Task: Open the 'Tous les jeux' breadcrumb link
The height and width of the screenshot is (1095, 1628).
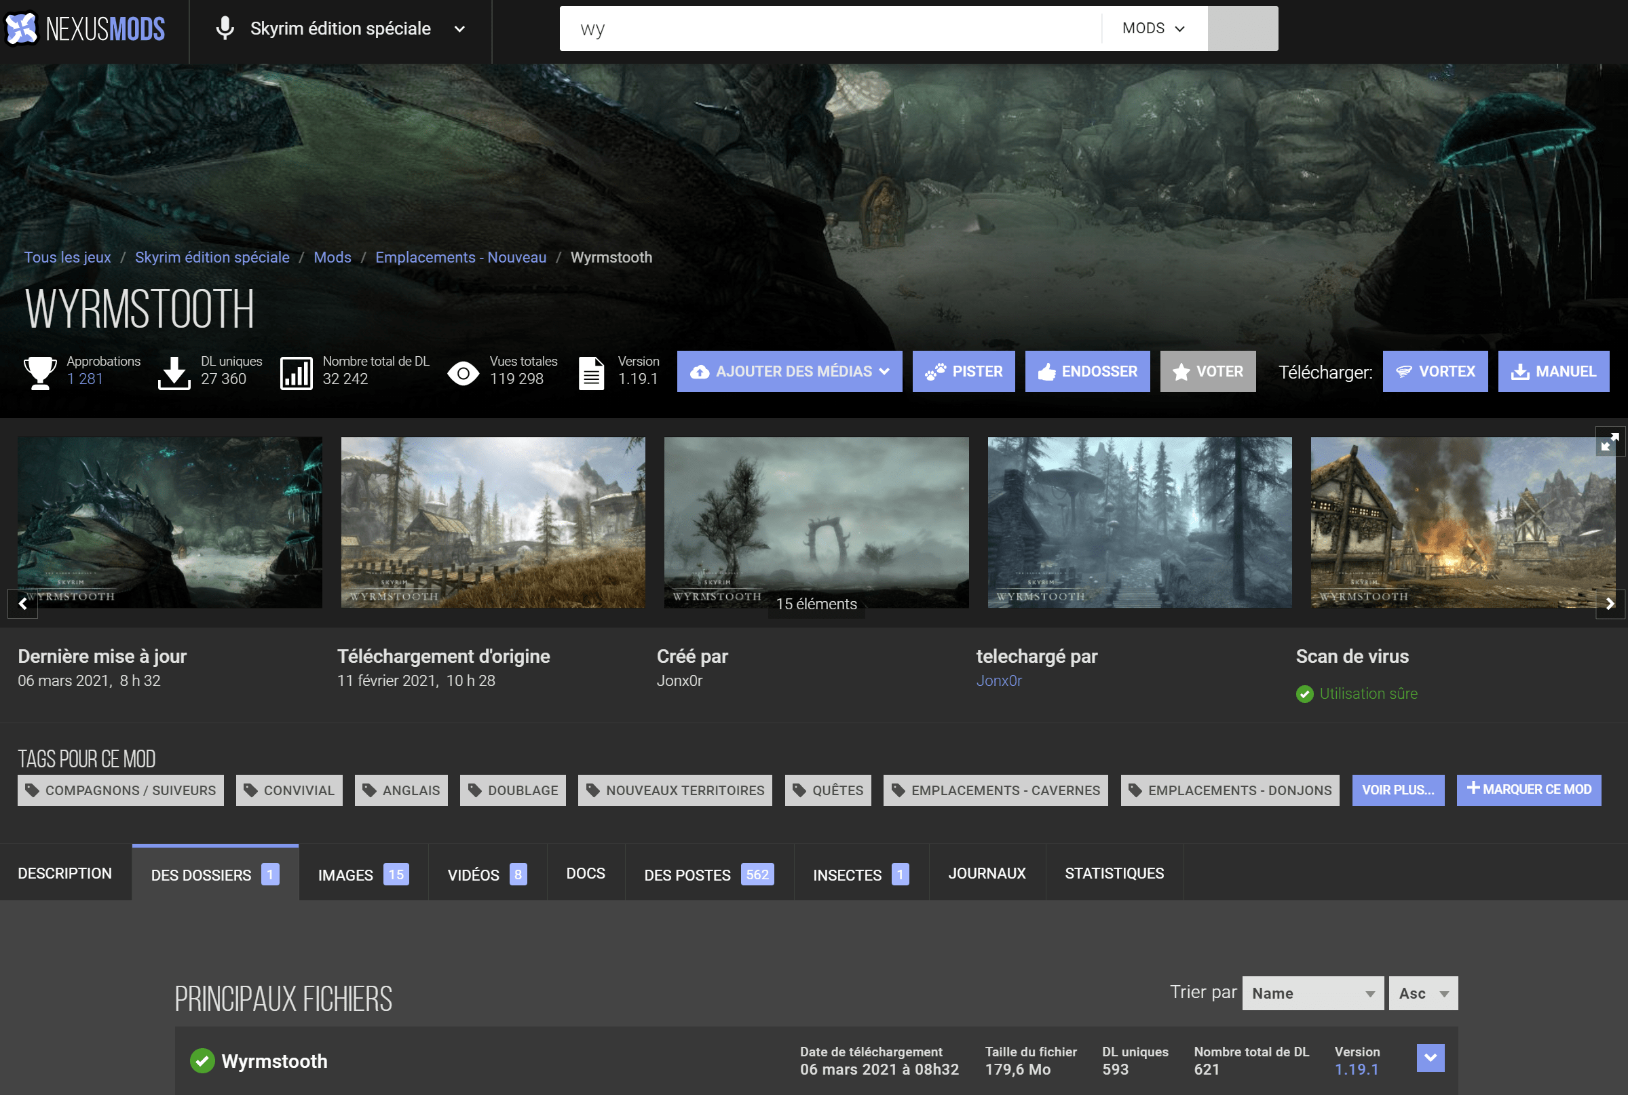Action: tap(68, 257)
